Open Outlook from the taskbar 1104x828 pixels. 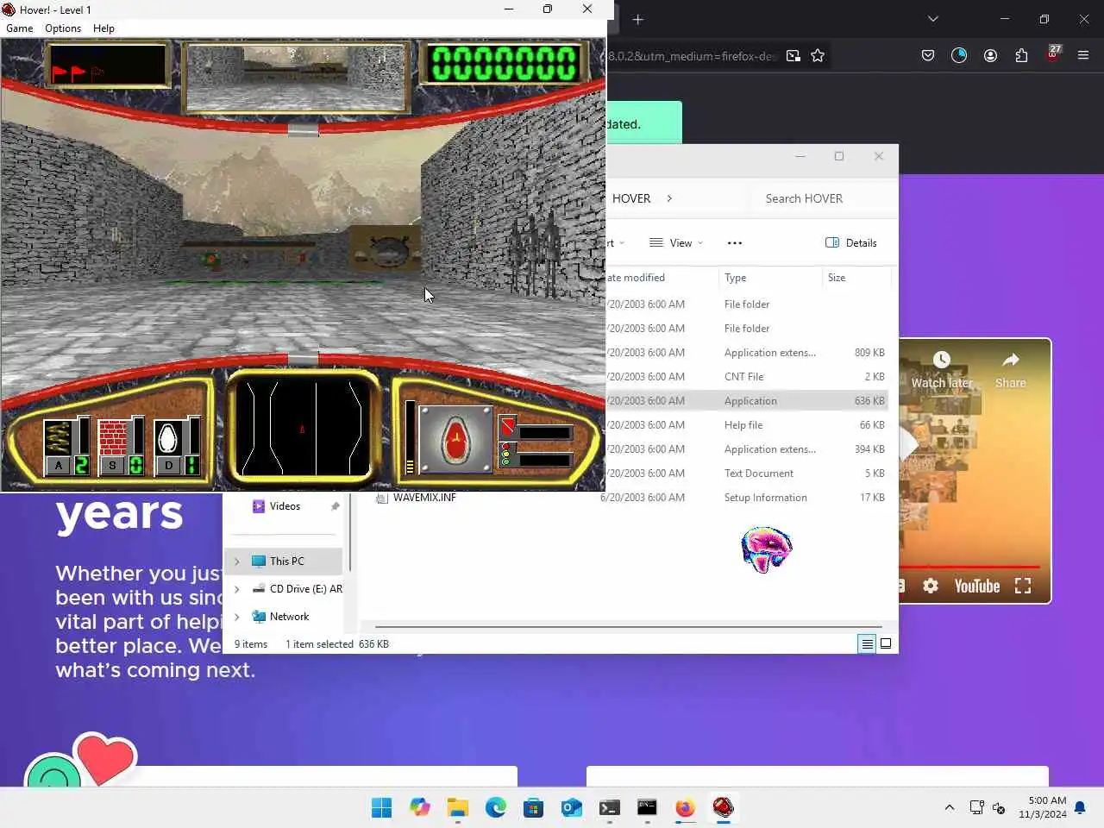pyautogui.click(x=571, y=807)
